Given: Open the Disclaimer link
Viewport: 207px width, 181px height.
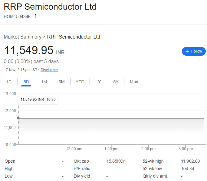Looking at the screenshot, I should [x=49, y=70].
